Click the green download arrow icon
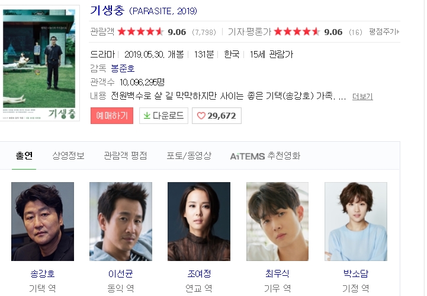Screen dimensions: 427x296 (x=147, y=116)
